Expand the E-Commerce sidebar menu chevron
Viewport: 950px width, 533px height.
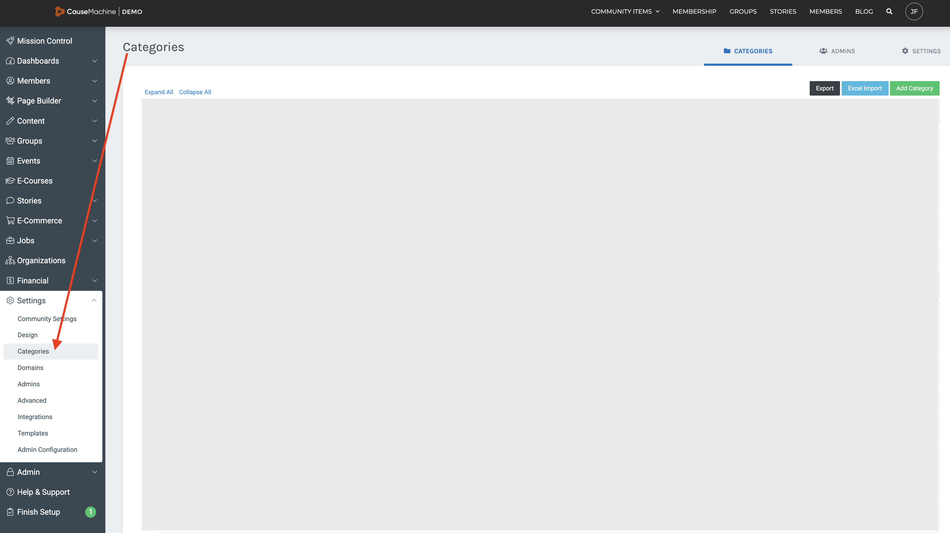click(x=94, y=221)
